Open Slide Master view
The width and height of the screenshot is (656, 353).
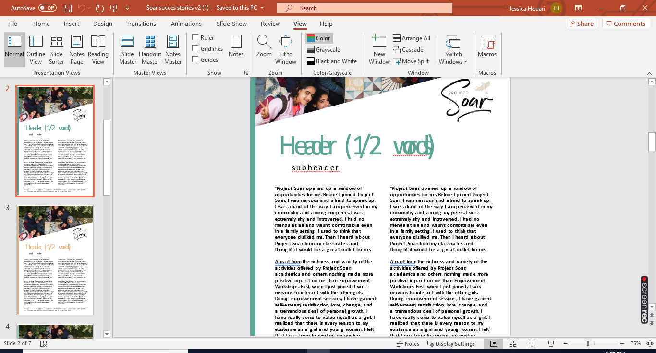tap(128, 50)
